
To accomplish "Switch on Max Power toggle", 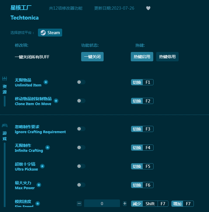I will click(81, 185).
